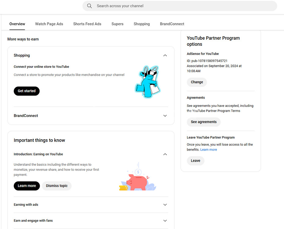The image size is (284, 229).
Task: Click the AdSense for YouTube subheading
Action: pos(203,54)
